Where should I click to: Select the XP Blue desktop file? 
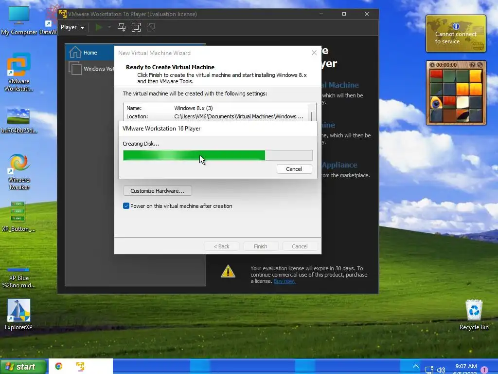[x=19, y=278]
